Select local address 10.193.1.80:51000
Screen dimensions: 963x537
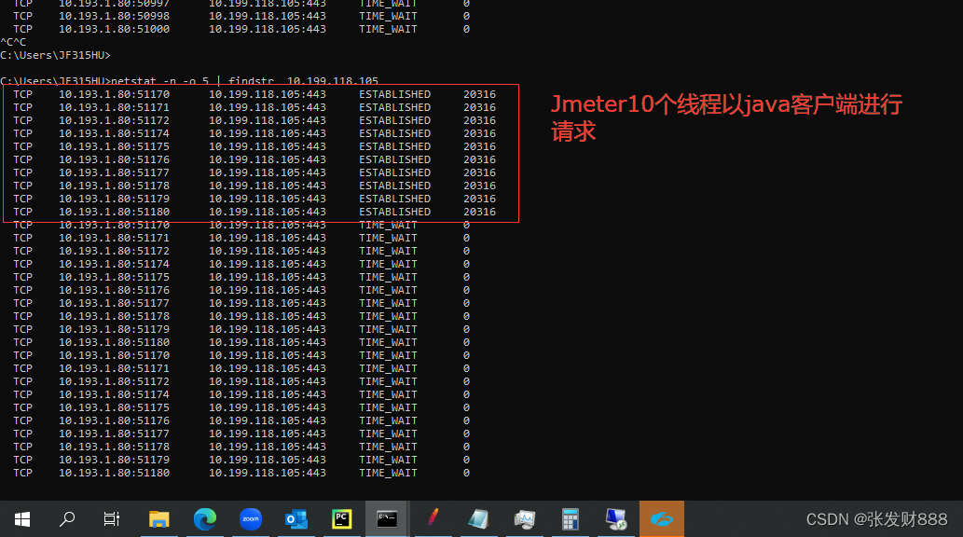115,29
